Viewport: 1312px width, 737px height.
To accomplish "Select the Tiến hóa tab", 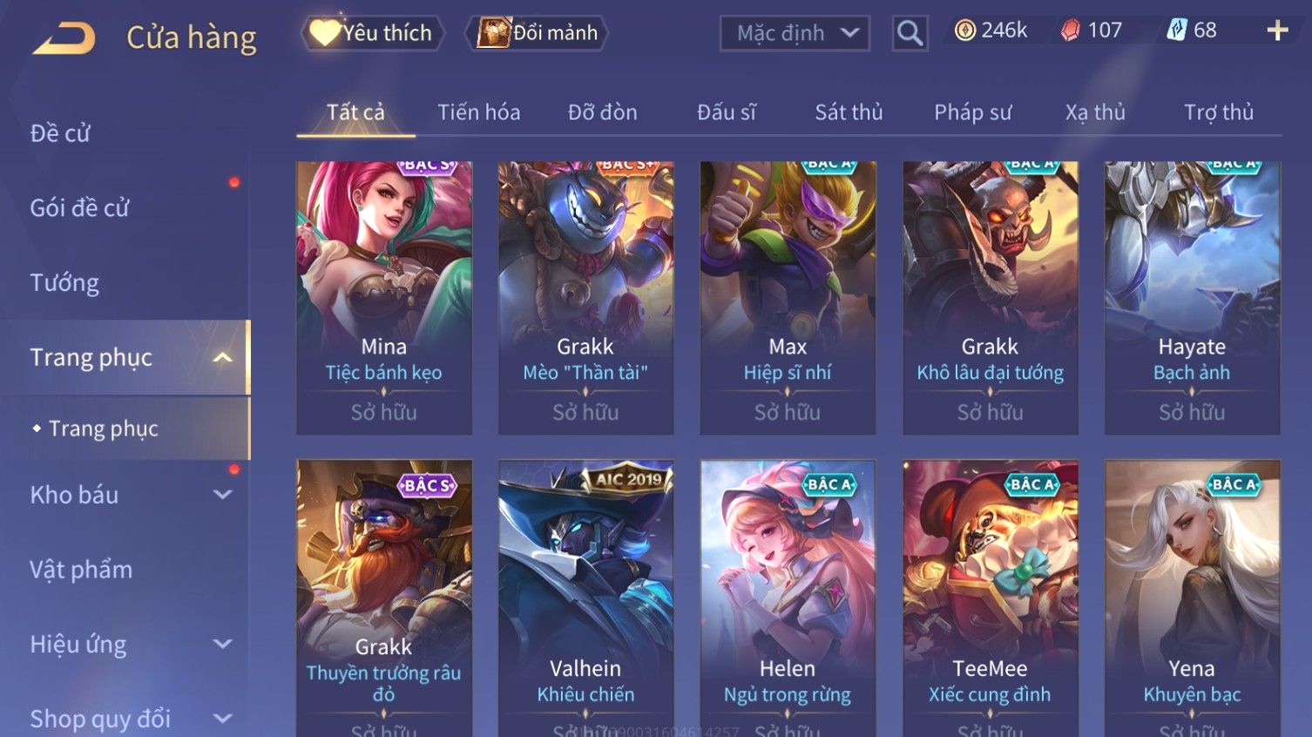I will coord(478,112).
